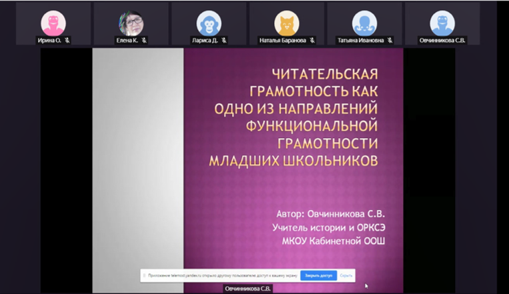
Task: Click the screen-sharing notification text
Action: pos(220,275)
